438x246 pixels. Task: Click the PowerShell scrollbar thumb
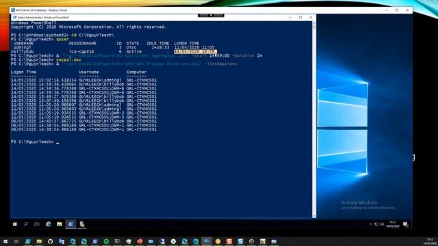point(314,27)
